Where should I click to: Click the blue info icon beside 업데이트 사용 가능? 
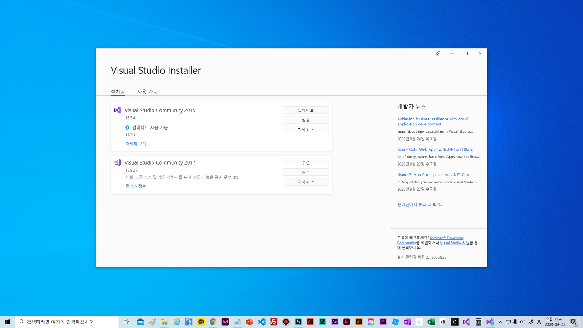pos(128,127)
